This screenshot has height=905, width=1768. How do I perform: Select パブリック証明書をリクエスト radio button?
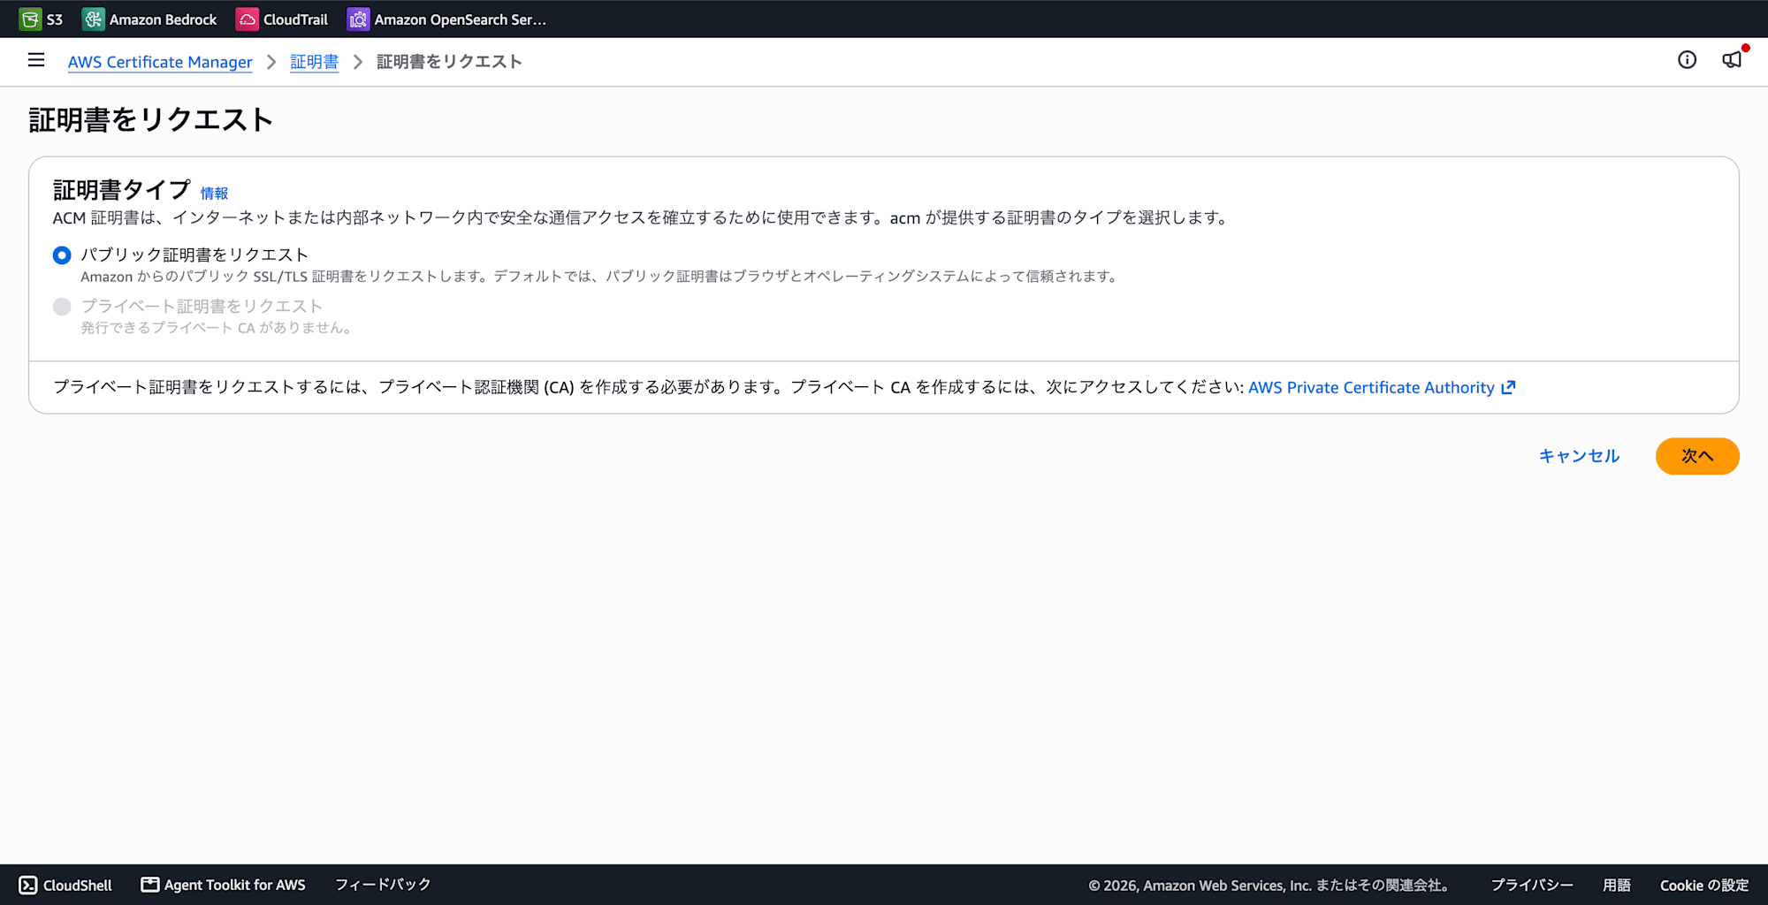[x=62, y=255]
